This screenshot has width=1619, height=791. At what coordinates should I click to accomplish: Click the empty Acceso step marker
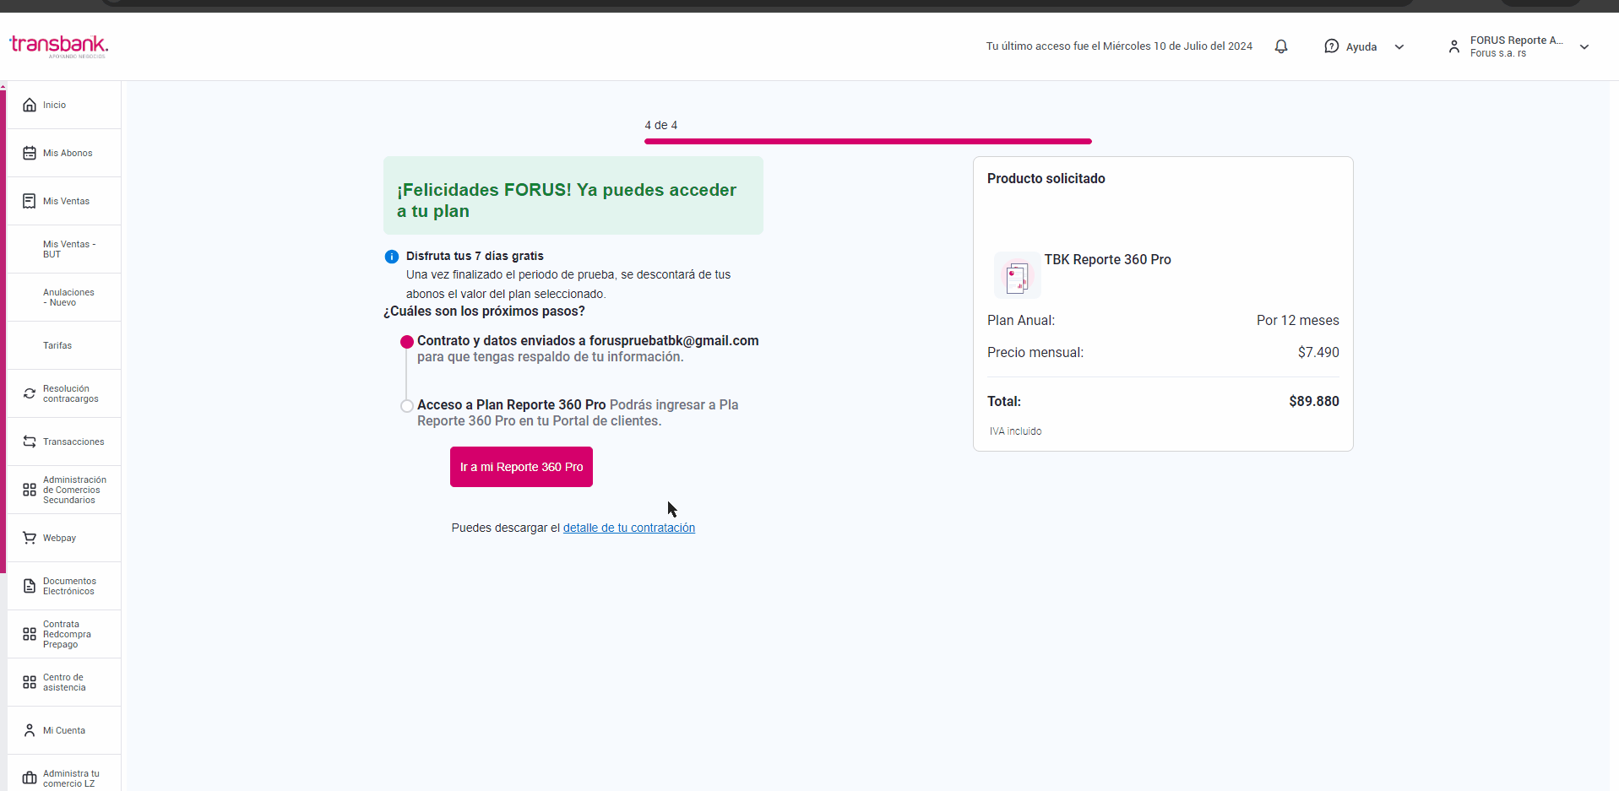point(407,406)
